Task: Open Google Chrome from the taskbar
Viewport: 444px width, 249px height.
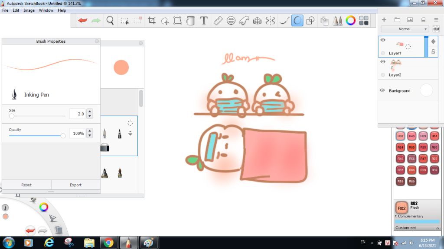Action: tap(108, 243)
